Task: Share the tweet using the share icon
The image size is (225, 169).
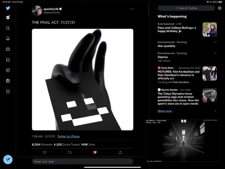Action: point(120,152)
